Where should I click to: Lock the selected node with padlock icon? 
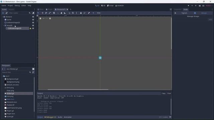click(x=81, y=13)
